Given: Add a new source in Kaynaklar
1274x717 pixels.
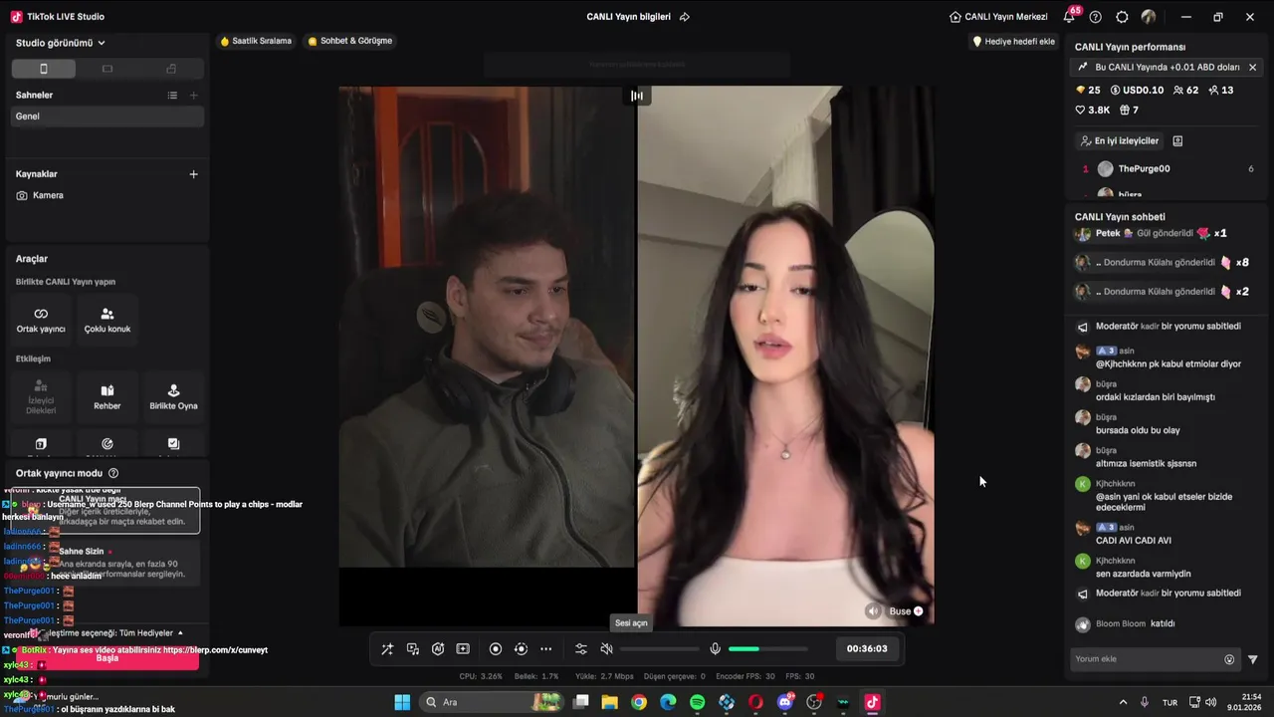Looking at the screenshot, I should 194,174.
